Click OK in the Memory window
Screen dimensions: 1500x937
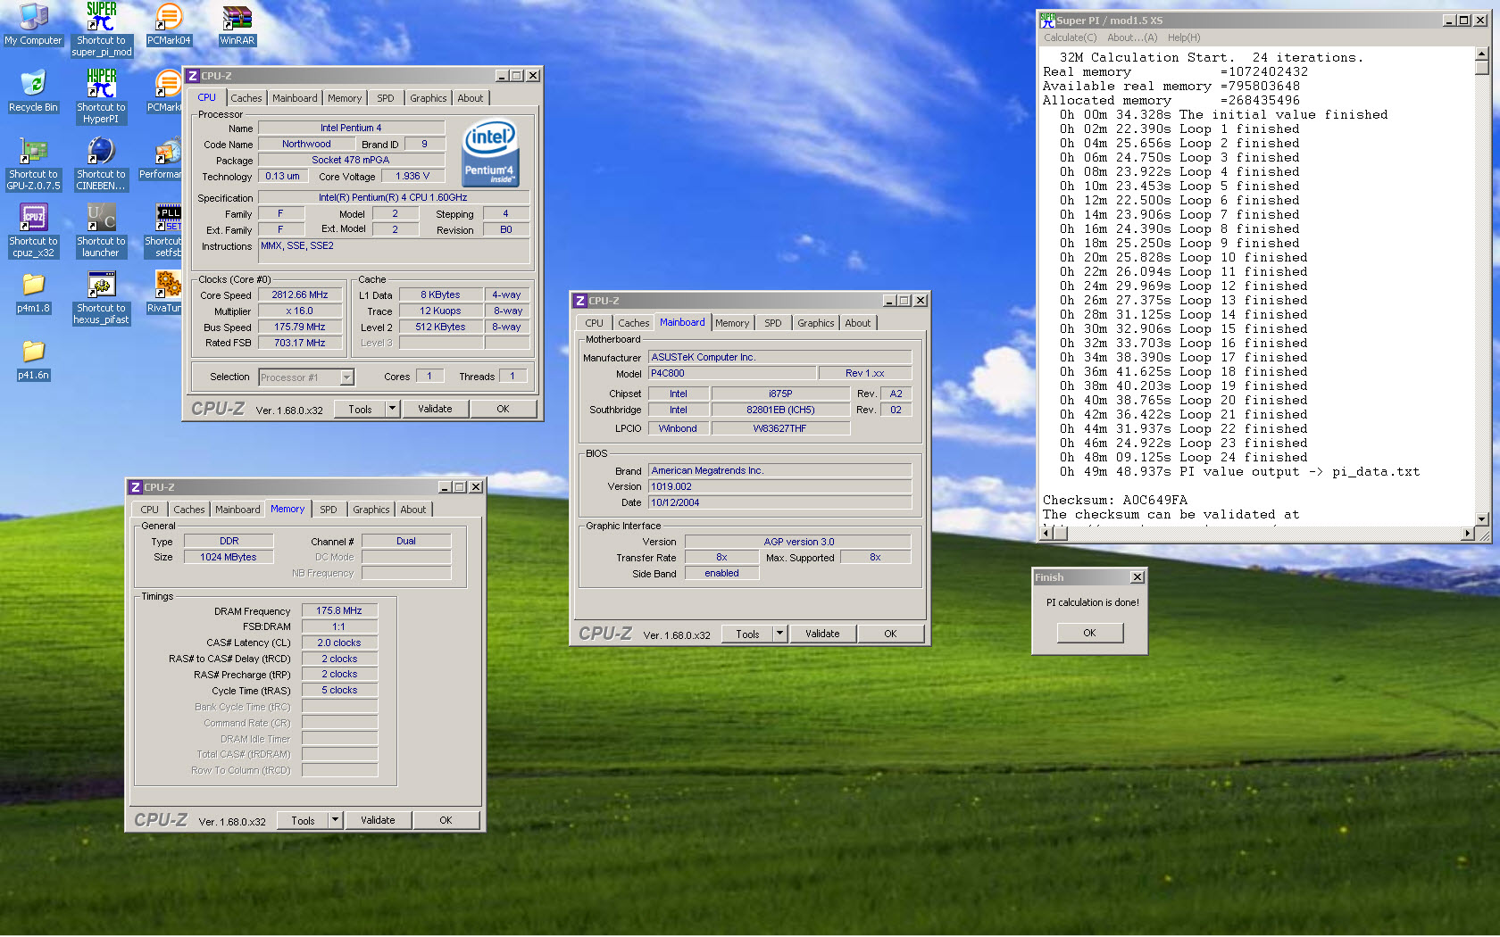coord(446,820)
